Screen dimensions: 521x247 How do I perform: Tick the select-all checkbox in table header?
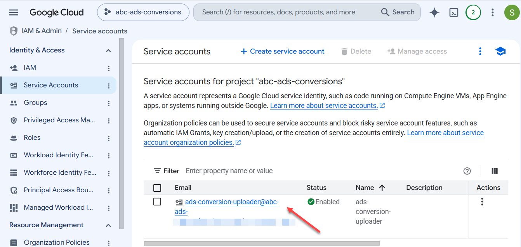click(157, 188)
